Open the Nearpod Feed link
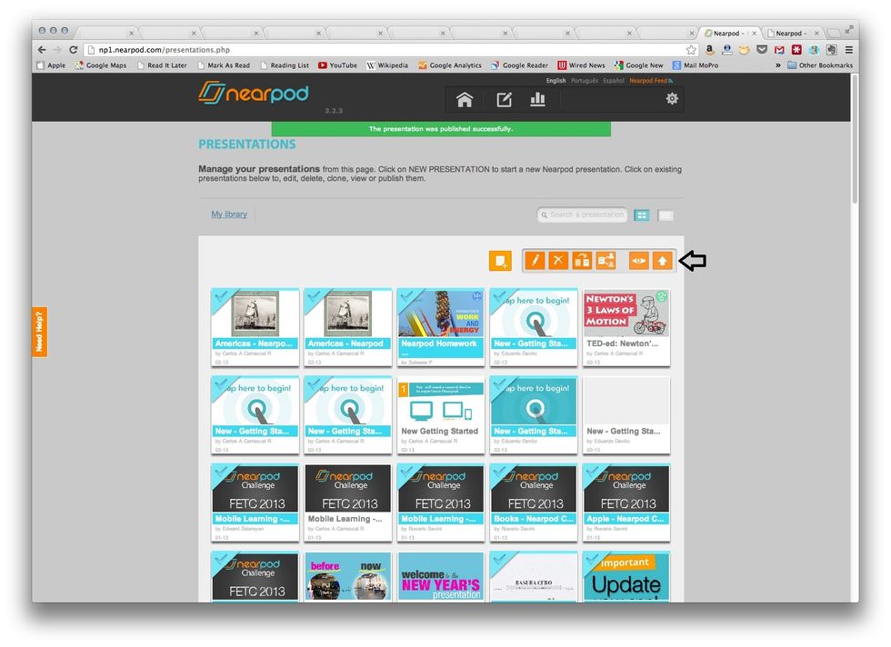The width and height of the screenshot is (891, 647). [651, 81]
